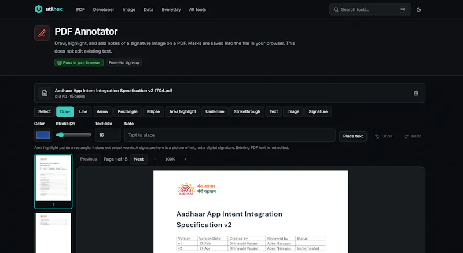Click the Aadhaar logo in document
This screenshot has height=253, width=463.
(197, 189)
